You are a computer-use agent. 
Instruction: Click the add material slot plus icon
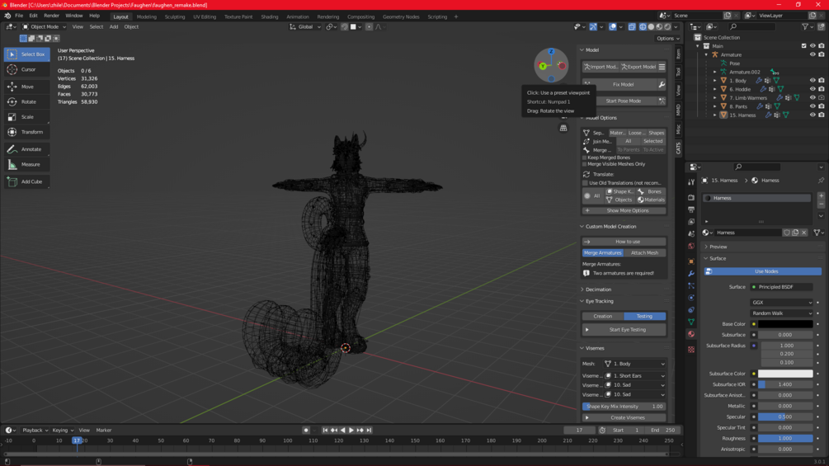pyautogui.click(x=821, y=196)
